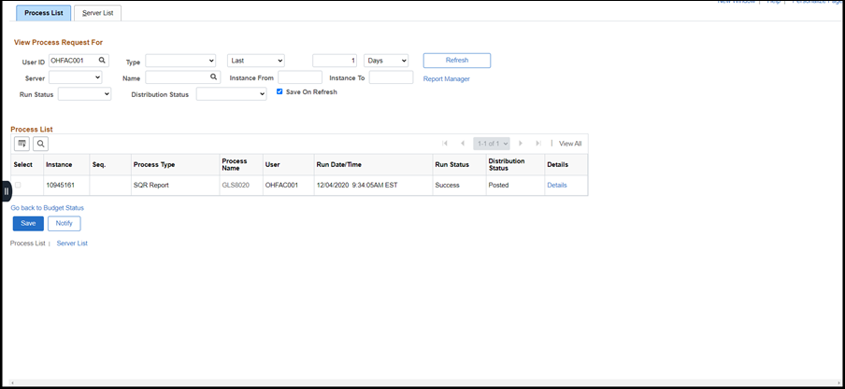
Task: Click the Find search icon in Process List grid
Action: (40, 144)
